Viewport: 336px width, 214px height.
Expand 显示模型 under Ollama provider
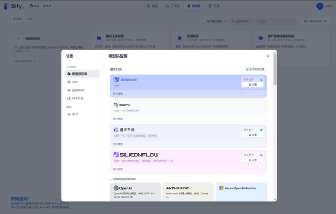[x=118, y=119]
